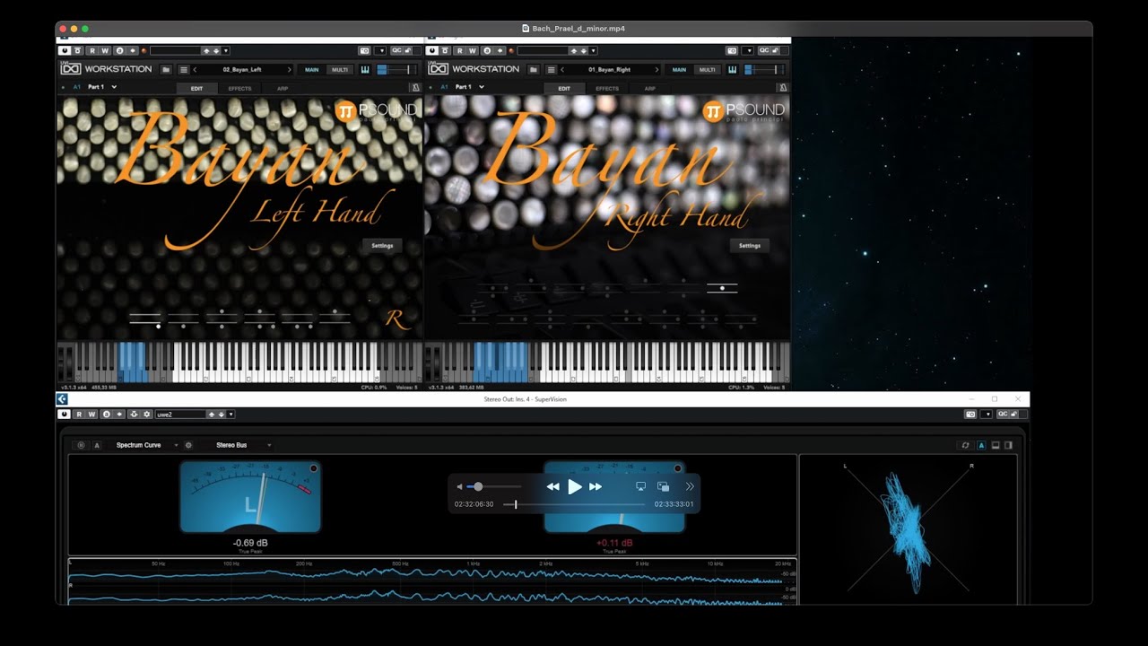
Task: Mute the video player speaker icon
Action: coord(460,486)
